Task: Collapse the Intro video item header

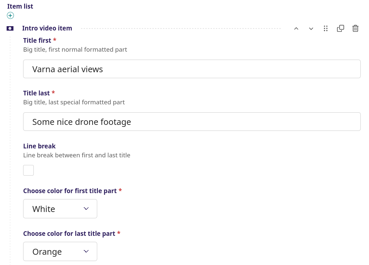Action: coord(47,28)
